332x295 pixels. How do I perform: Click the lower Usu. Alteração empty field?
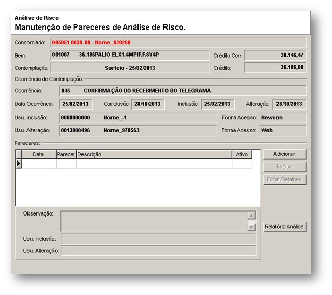pos(158,251)
